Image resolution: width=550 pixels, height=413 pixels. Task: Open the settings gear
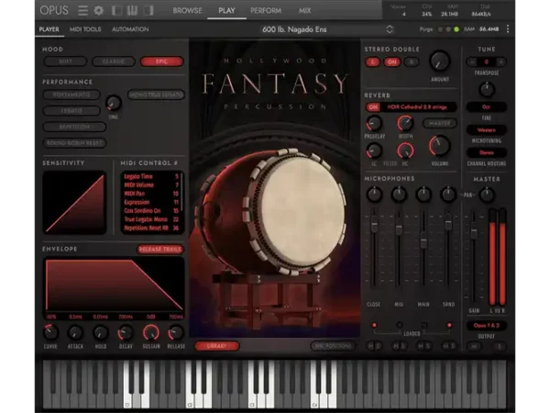coord(99,10)
